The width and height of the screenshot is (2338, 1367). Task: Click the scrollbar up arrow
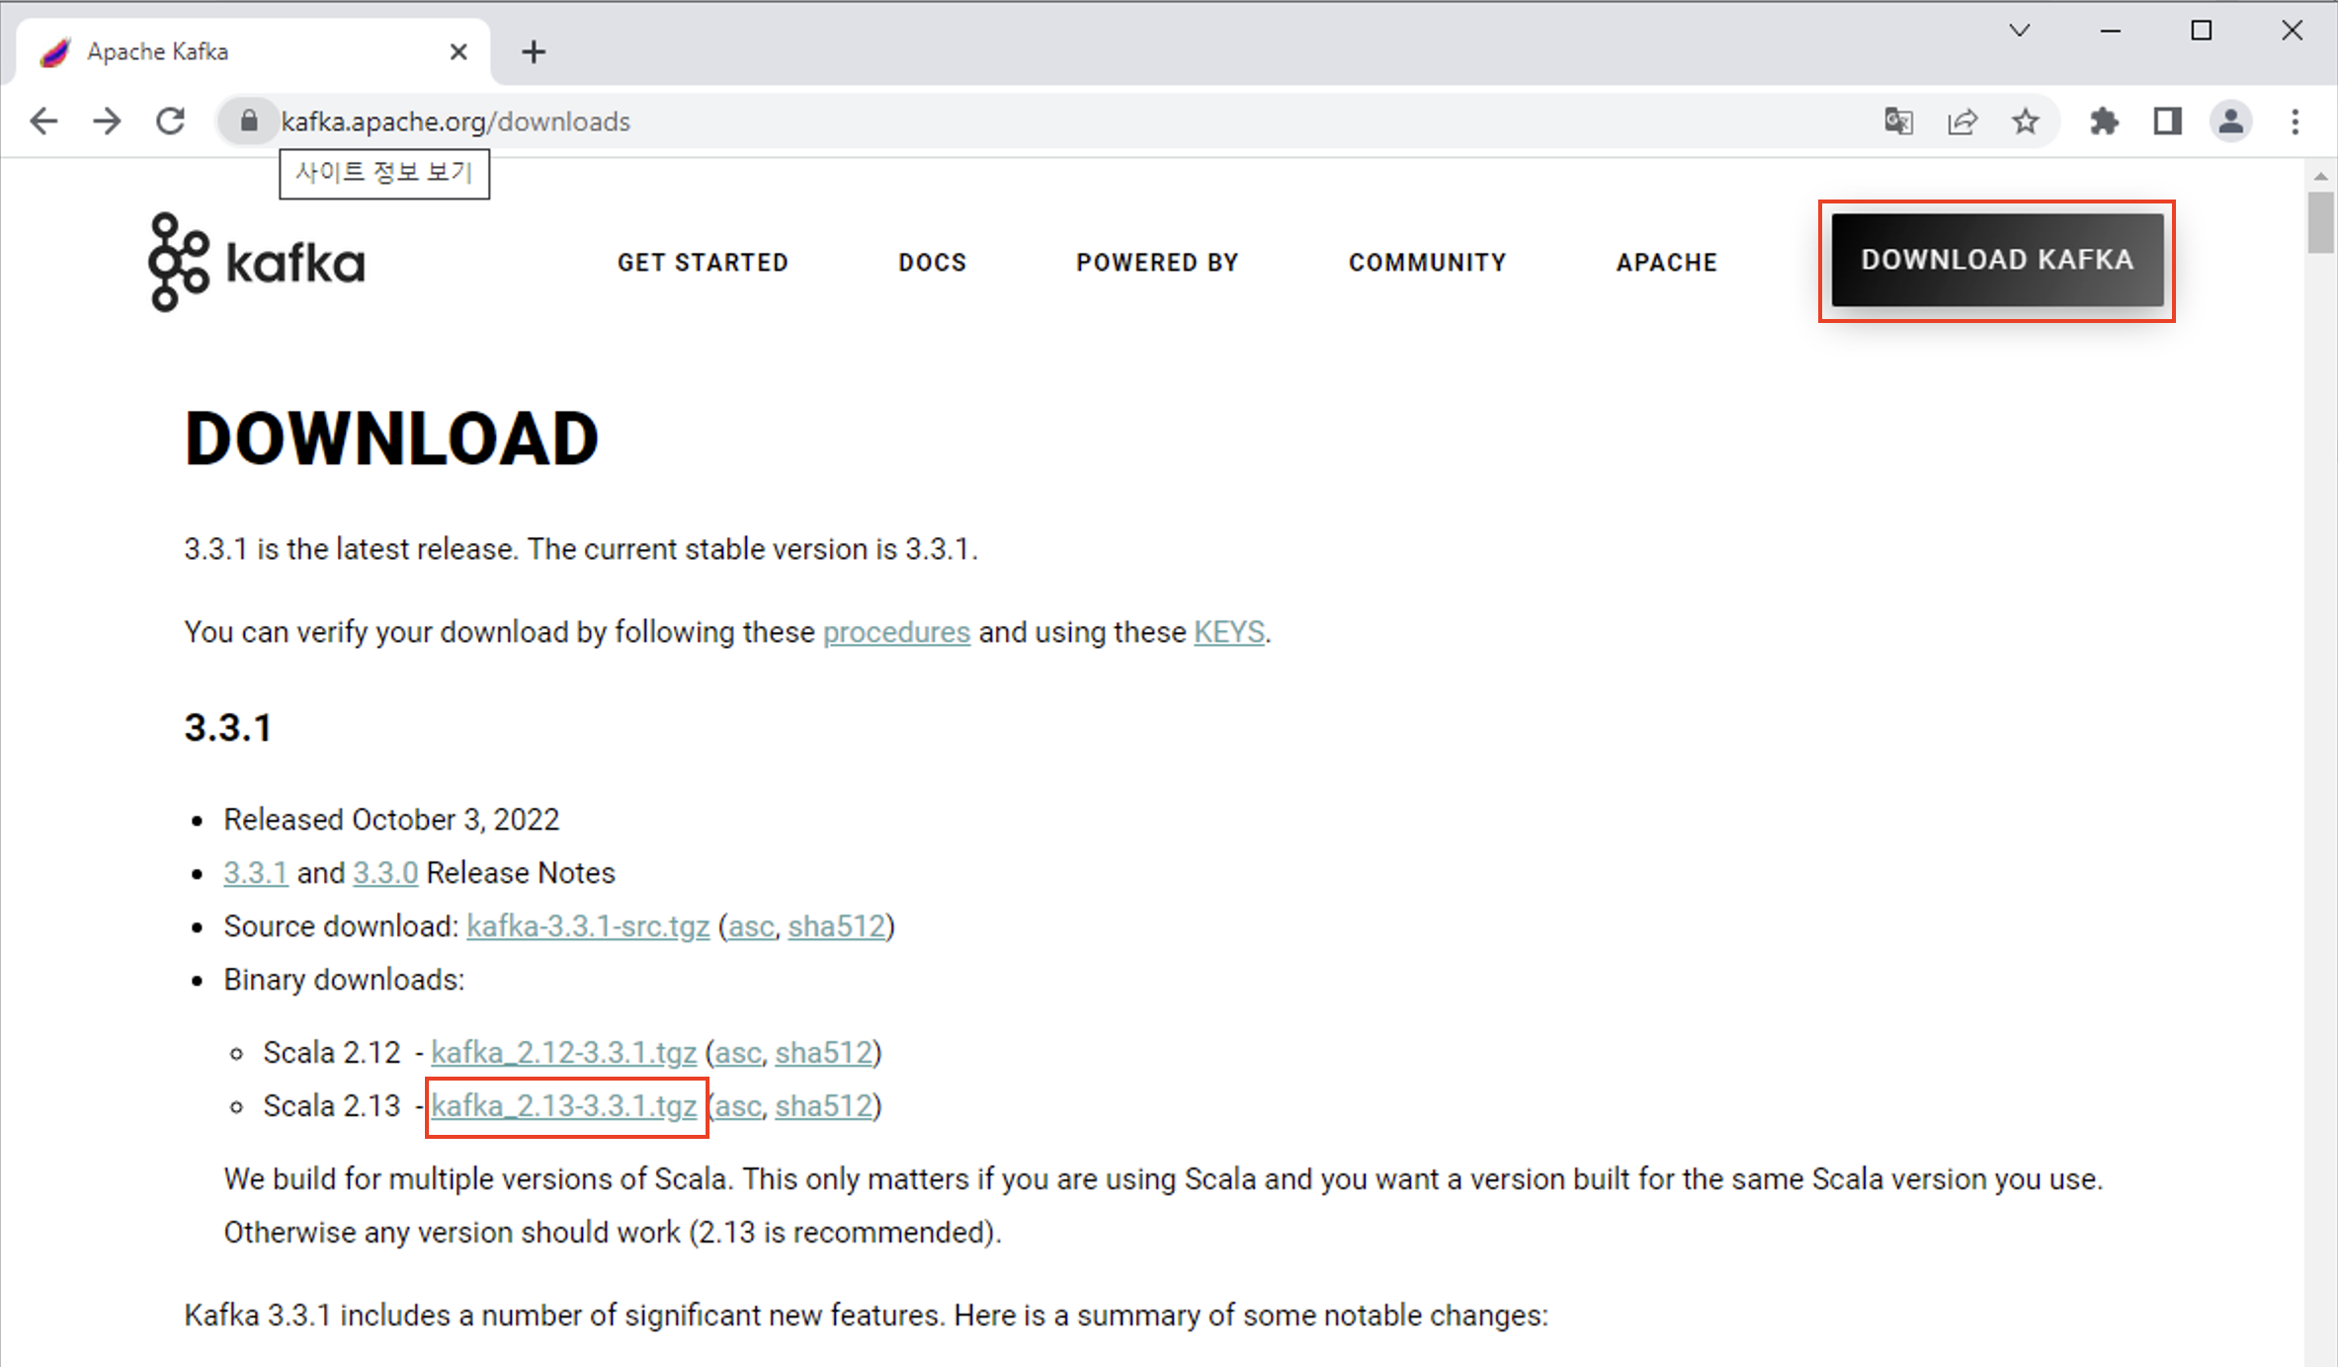2320,176
